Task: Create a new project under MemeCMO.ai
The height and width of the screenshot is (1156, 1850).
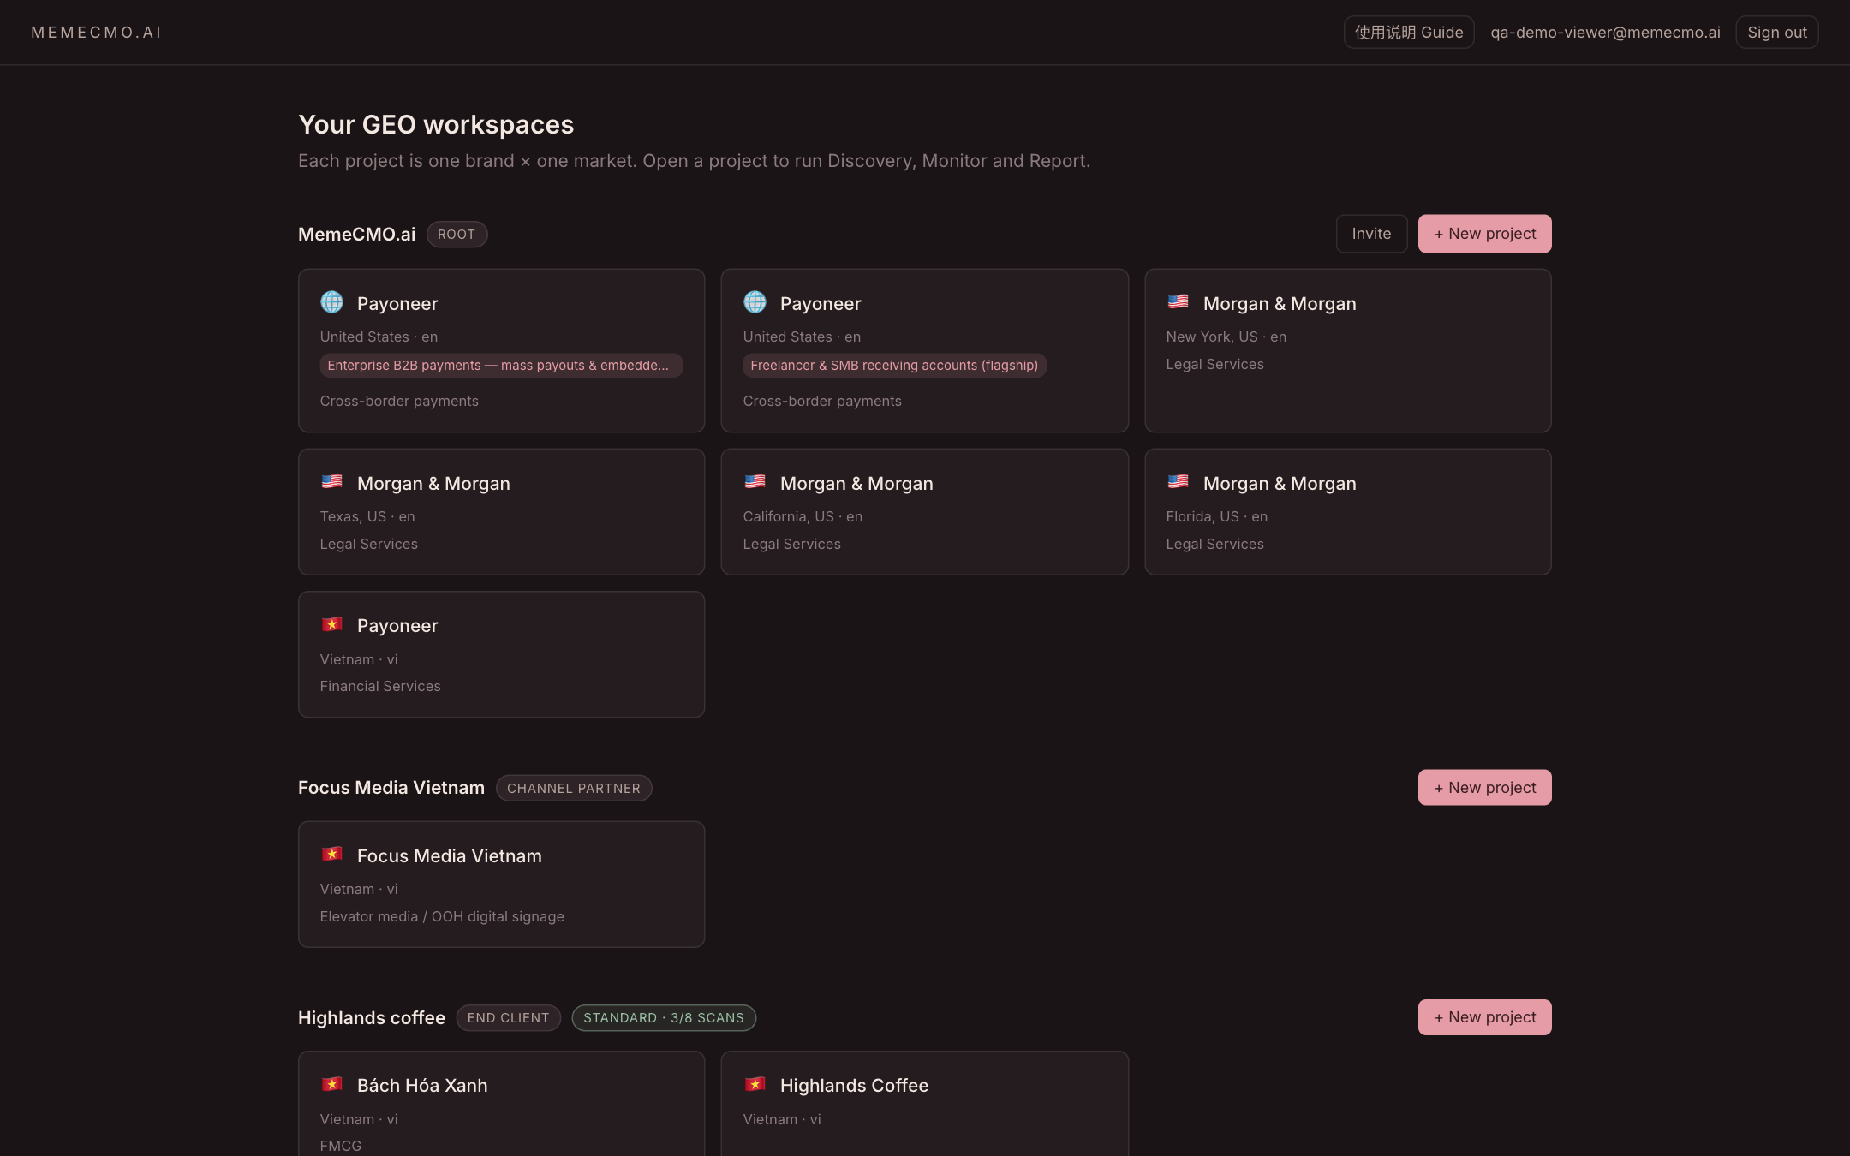Action: (1484, 234)
